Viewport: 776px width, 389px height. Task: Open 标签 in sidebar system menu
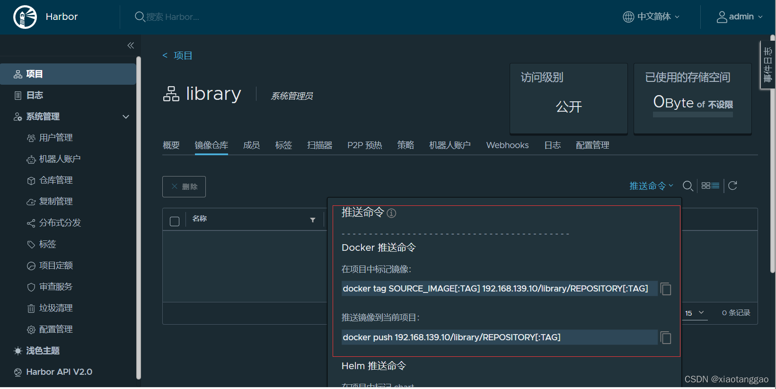[47, 244]
